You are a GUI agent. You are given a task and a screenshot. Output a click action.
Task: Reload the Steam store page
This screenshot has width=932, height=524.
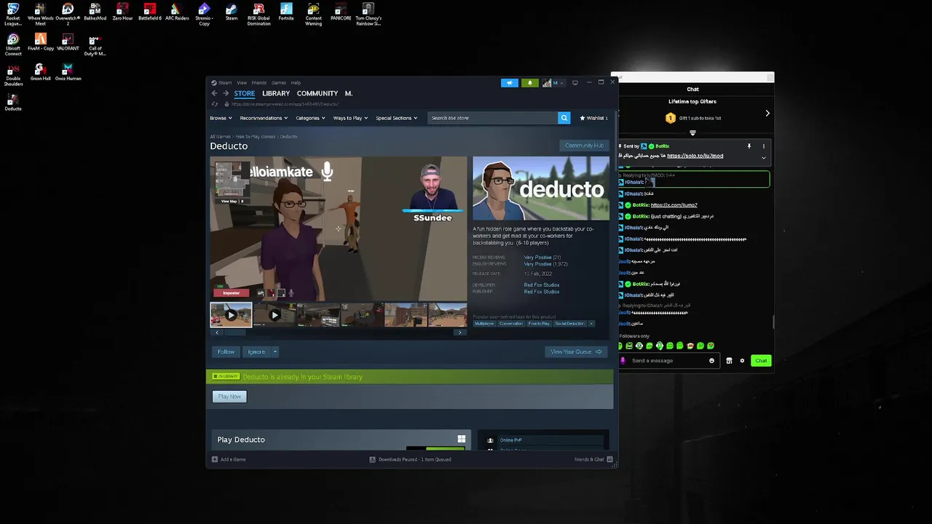215,104
